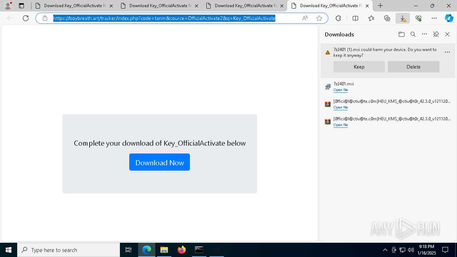This screenshot has height=257, width=457.
Task: Open more actions for 7z2401 (1).msi warning
Action: pos(447,52)
